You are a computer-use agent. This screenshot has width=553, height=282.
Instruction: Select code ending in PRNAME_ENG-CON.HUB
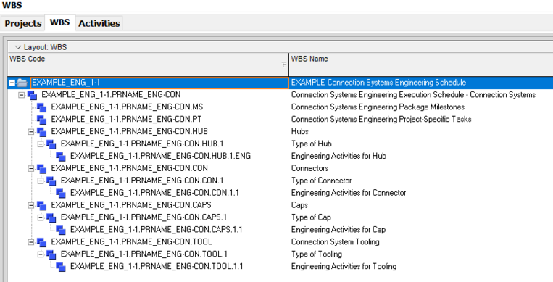coord(130,131)
